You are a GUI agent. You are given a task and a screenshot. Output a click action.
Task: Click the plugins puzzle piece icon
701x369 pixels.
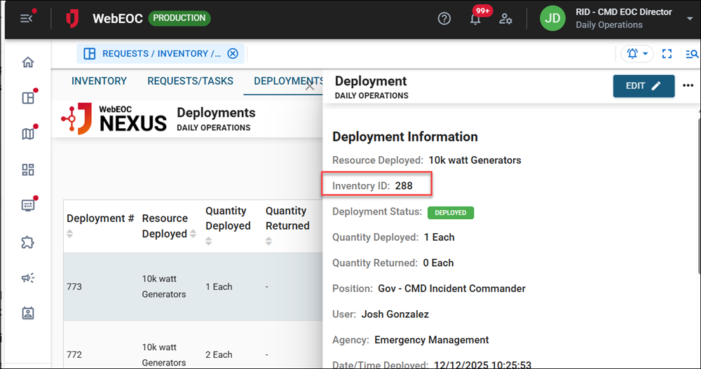tap(28, 242)
